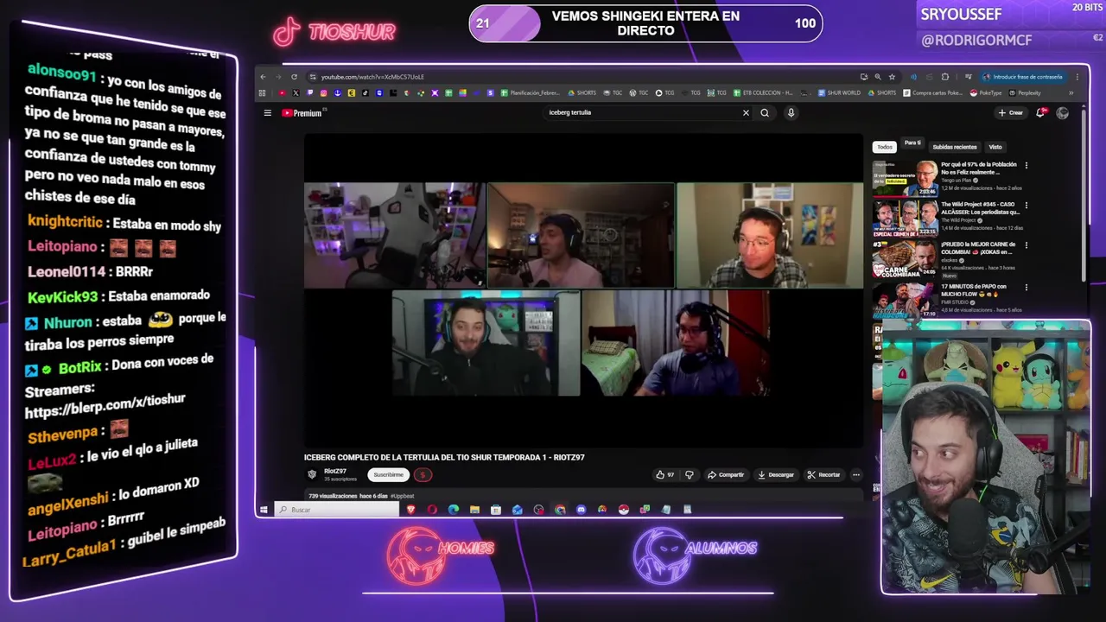Screen dimensions: 1106x622
Task: Click the 'Recortar' clip button
Action: [x=823, y=474]
